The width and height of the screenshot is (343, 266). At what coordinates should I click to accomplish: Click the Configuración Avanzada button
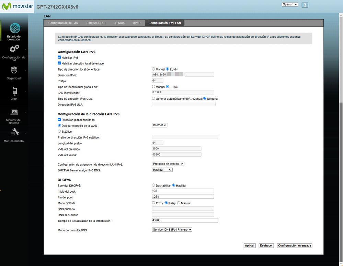295,245
